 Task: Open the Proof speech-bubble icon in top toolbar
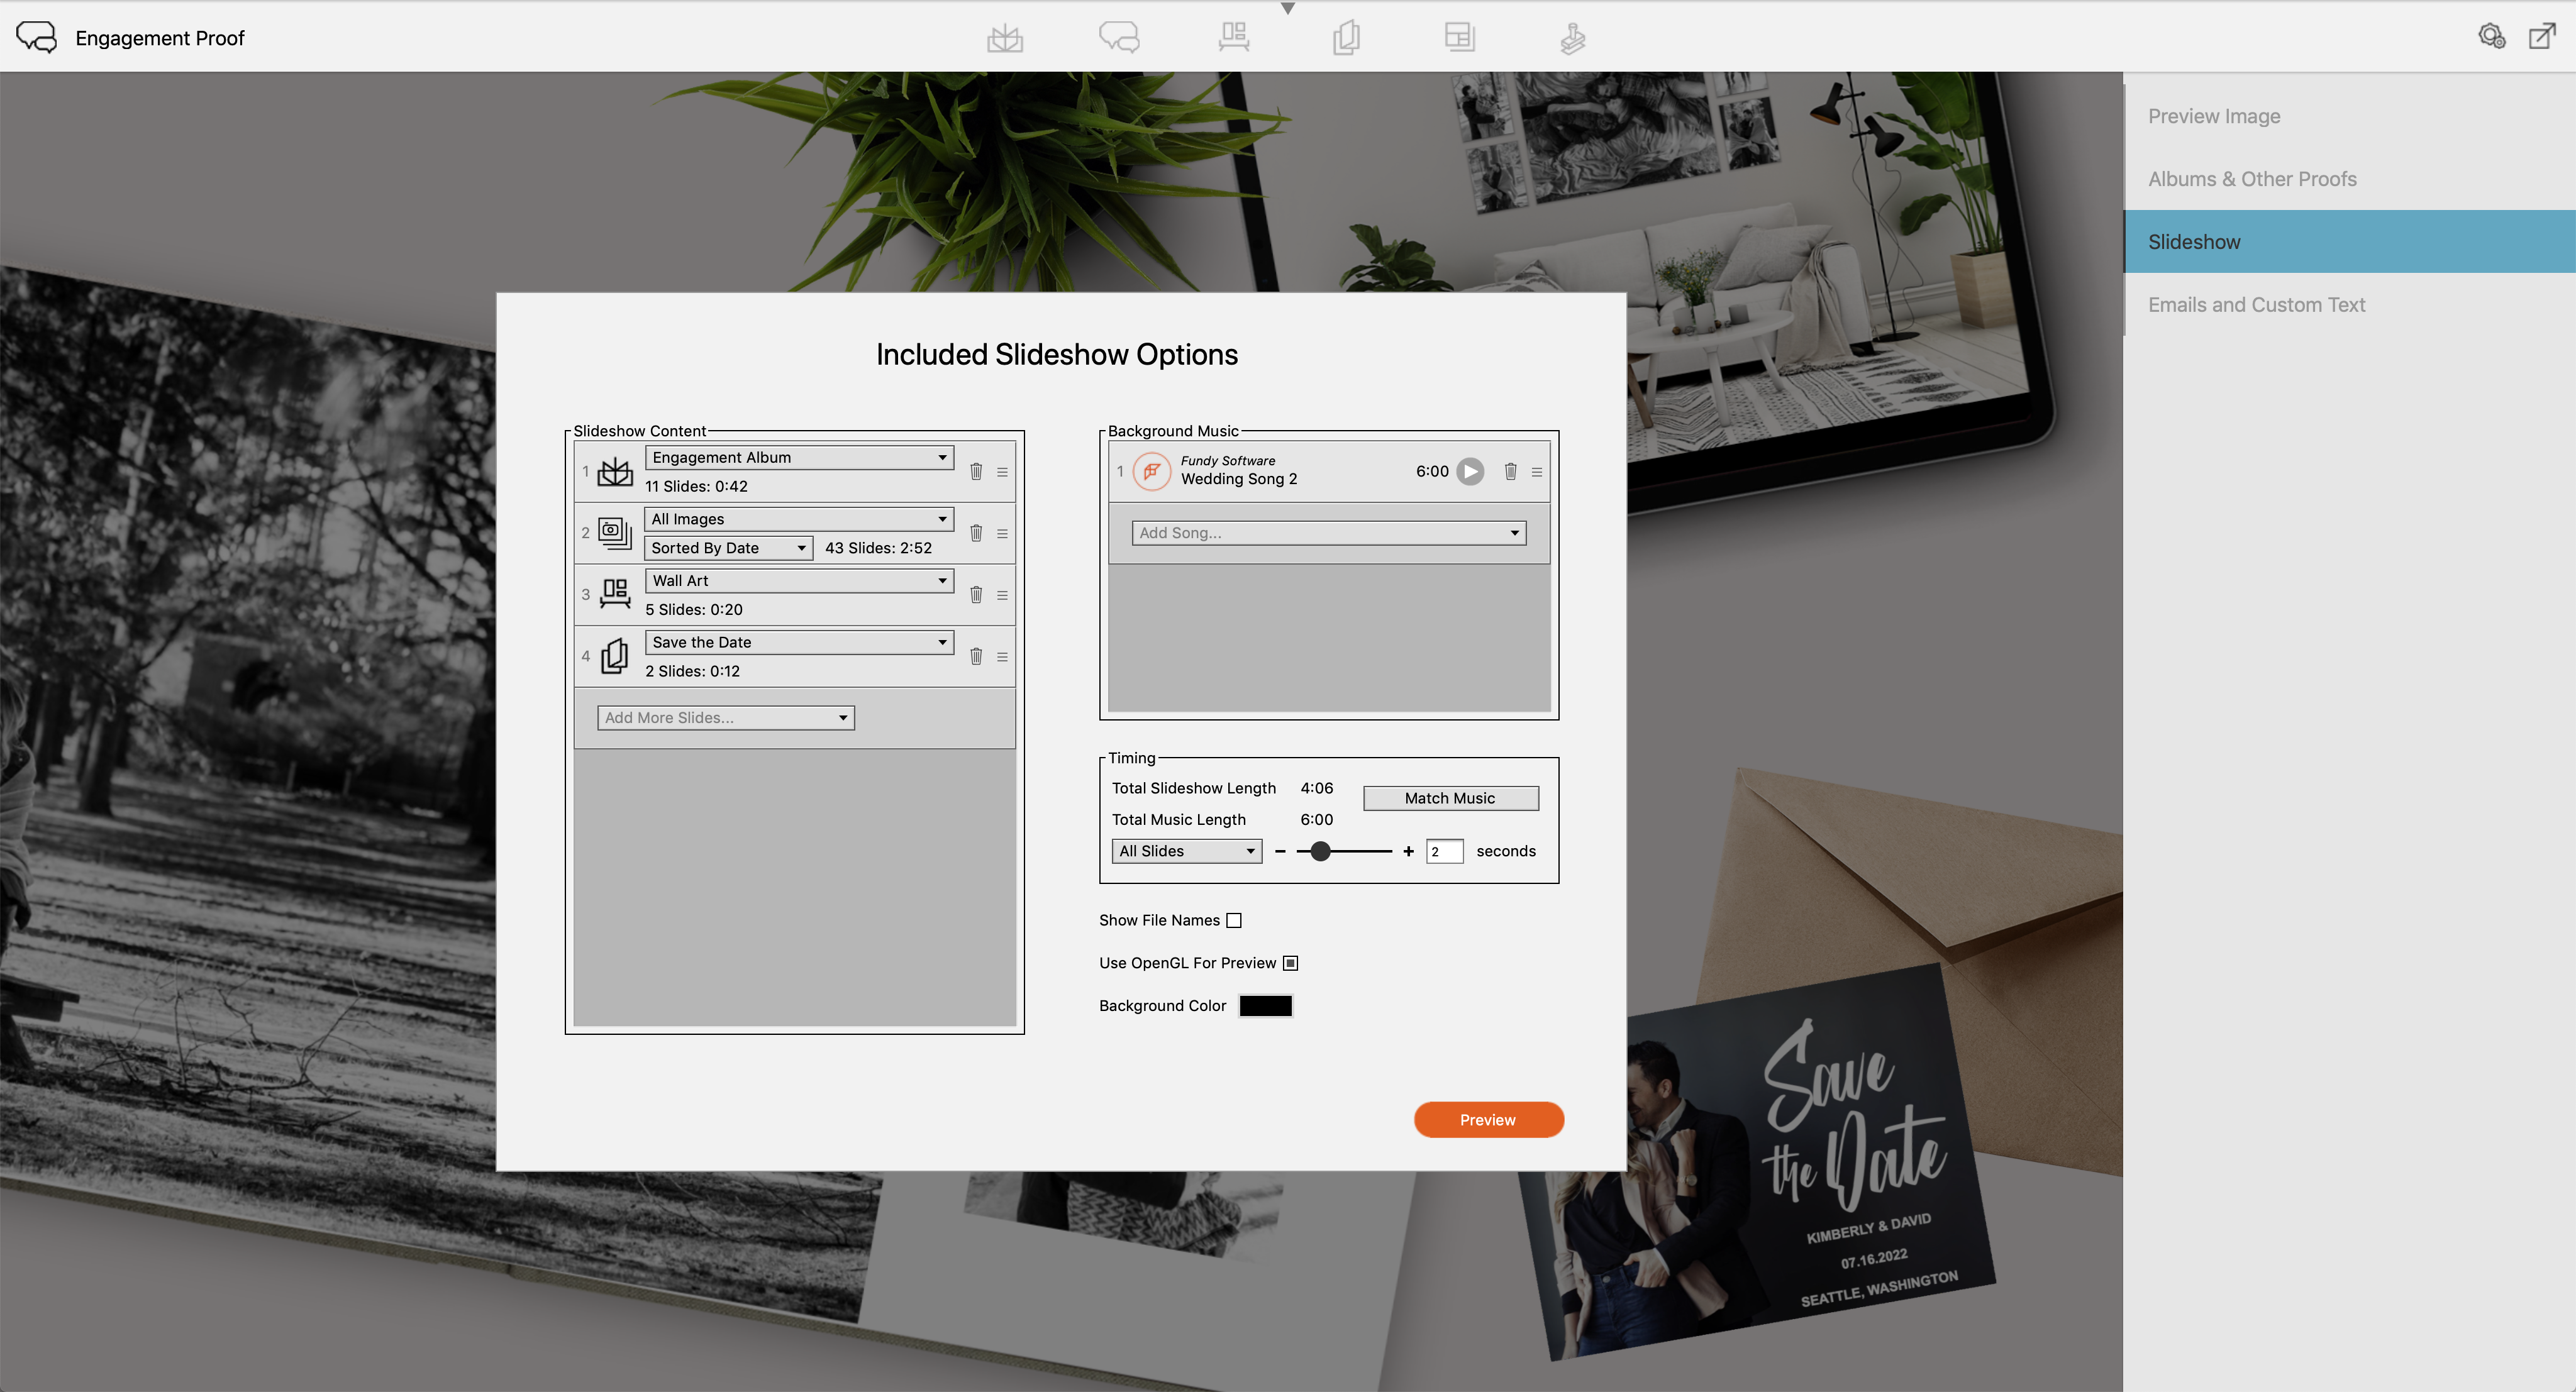click(x=1119, y=38)
